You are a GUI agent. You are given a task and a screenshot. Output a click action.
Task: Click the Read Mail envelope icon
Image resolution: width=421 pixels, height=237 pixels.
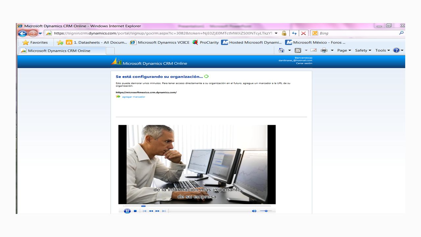coord(314,50)
